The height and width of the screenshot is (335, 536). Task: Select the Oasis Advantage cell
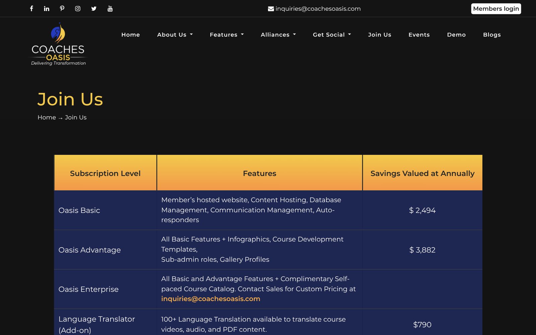(x=105, y=250)
